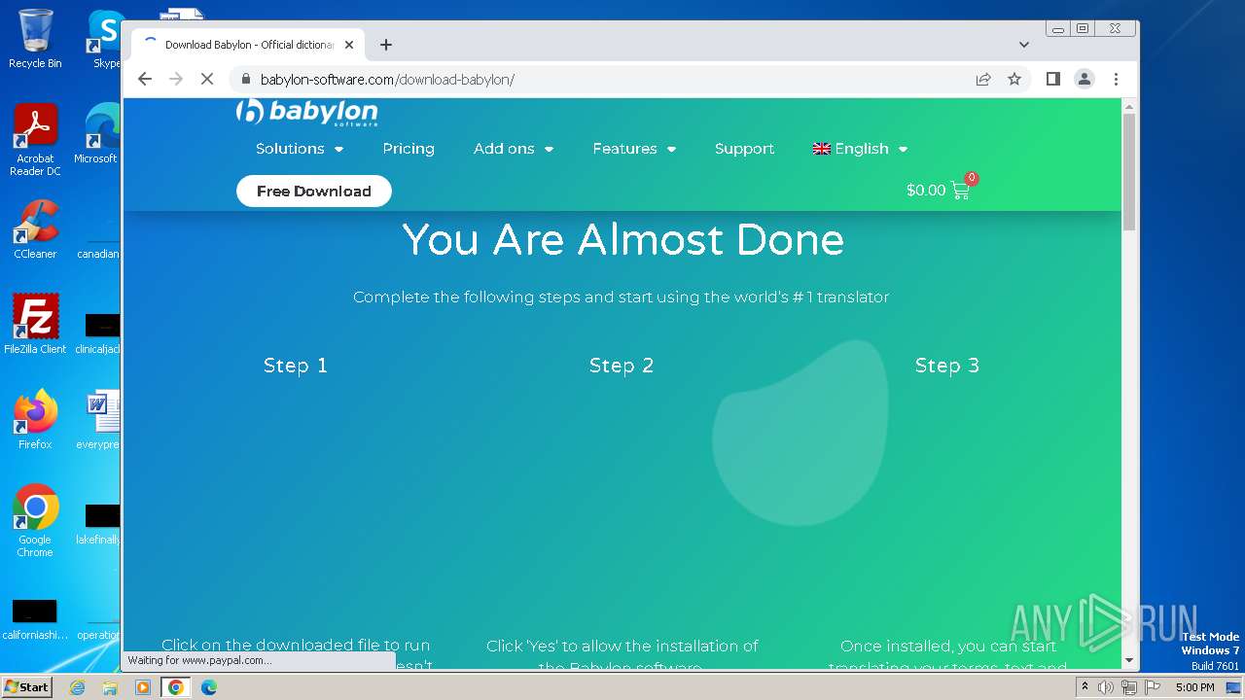Expand the Features dropdown
Viewport: 1245px width, 700px height.
coord(634,149)
